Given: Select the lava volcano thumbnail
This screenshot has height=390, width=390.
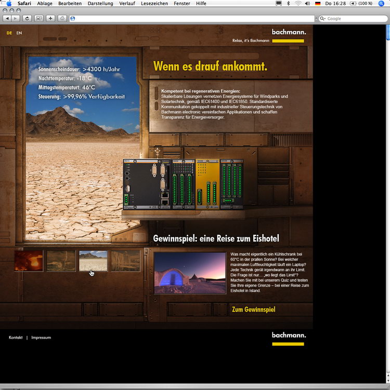Looking at the screenshot, I should (29, 261).
